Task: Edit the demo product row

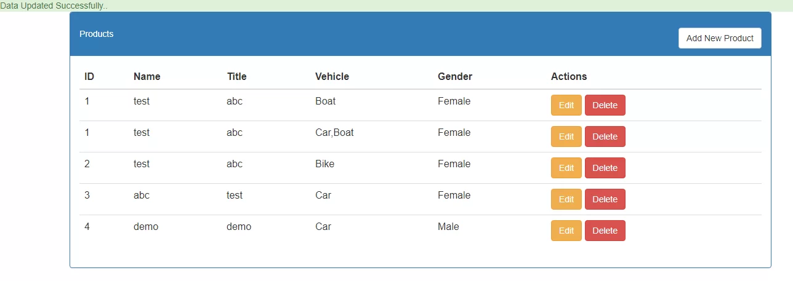Action: coord(566,231)
